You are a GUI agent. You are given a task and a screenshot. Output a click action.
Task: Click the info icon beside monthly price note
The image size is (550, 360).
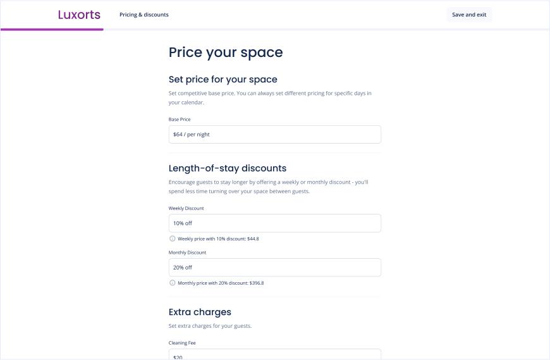[172, 283]
